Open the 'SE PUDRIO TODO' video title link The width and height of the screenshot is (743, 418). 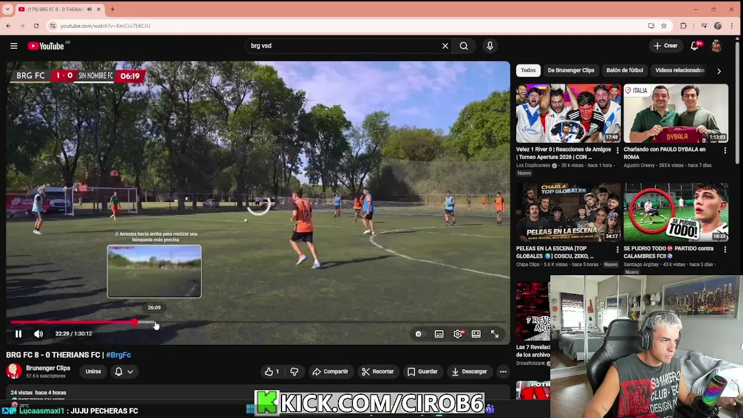[668, 252]
